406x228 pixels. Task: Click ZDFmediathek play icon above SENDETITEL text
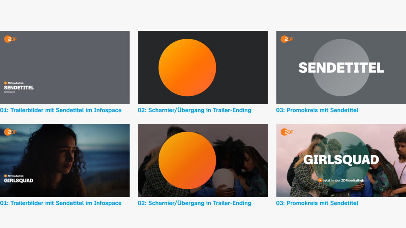(x=6, y=83)
